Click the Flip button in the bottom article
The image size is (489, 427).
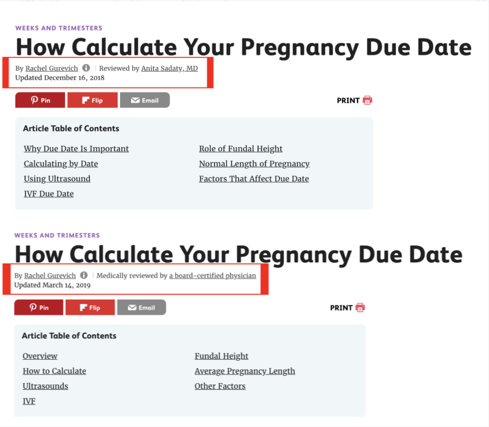90,308
